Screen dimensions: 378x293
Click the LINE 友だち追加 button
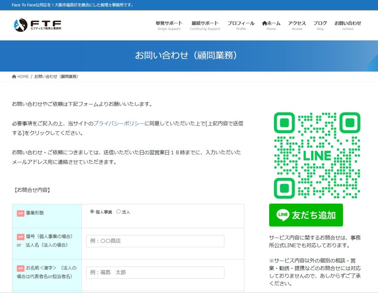306,215
